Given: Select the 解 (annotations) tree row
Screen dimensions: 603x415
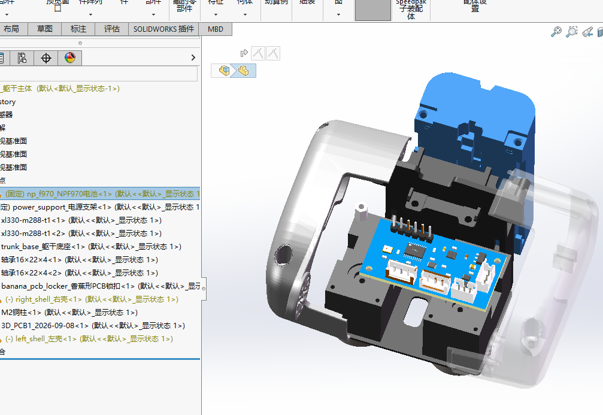Looking at the screenshot, I should pyautogui.click(x=2, y=128).
